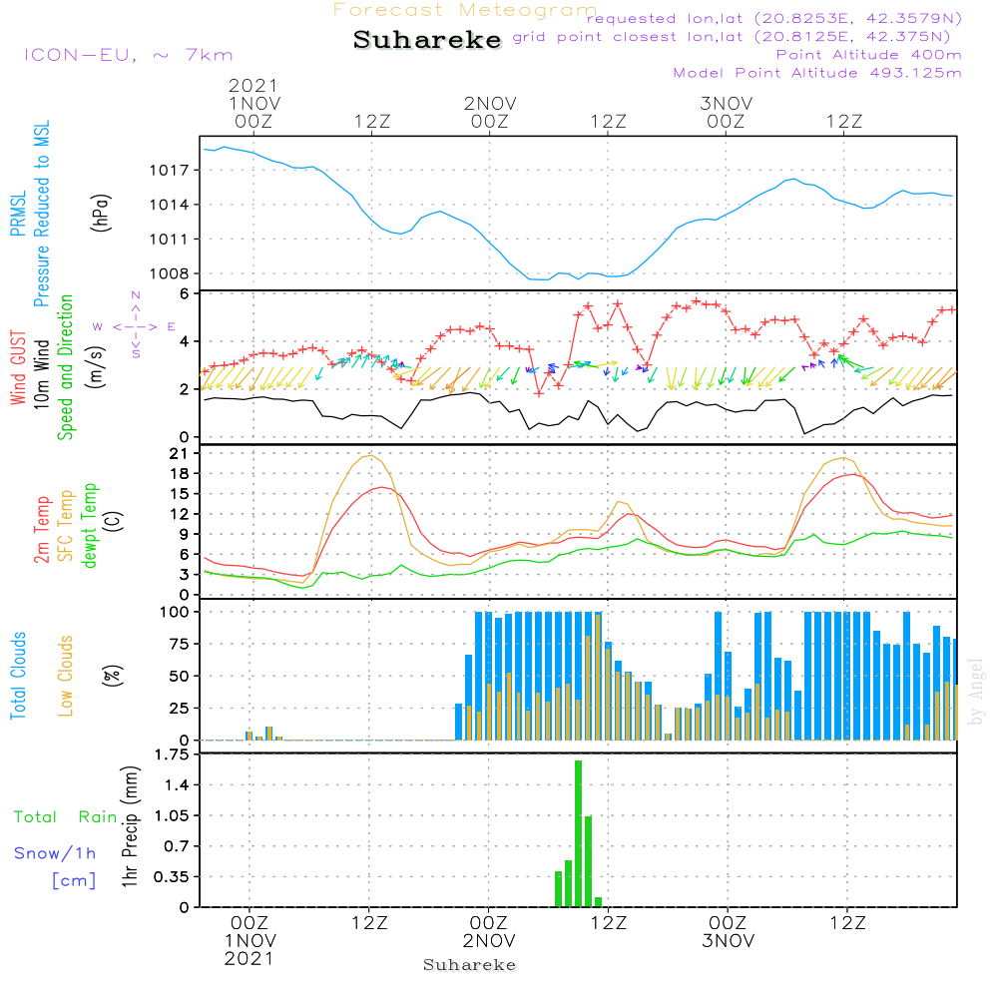
Task: Click the '10m Wind' black label
Action: coord(41,374)
